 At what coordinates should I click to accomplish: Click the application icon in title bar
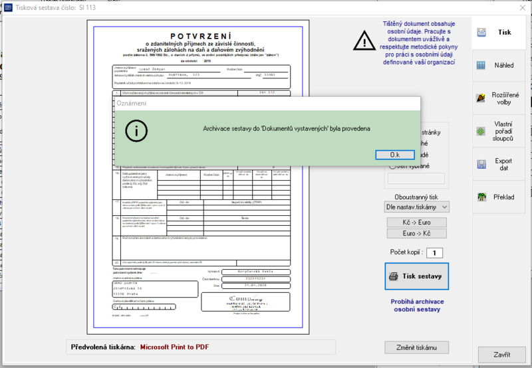pyautogui.click(x=8, y=7)
